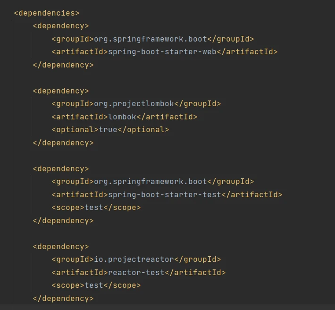This screenshot has width=335, height=310.
Task: Click the closing dependency tag after spring-boot-starter-web
Action: pos(63,65)
